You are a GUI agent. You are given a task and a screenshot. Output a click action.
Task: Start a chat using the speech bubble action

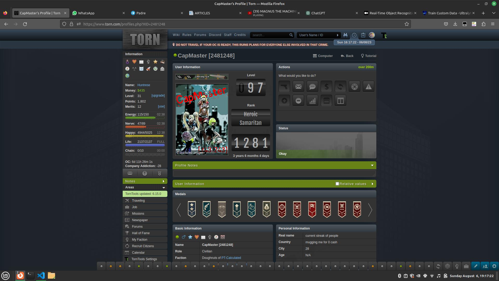[x=312, y=87]
